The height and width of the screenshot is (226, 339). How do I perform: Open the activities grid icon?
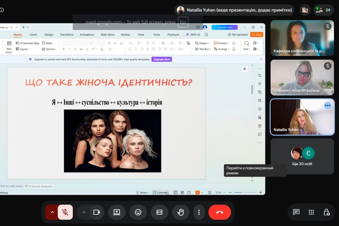pyautogui.click(x=312, y=212)
